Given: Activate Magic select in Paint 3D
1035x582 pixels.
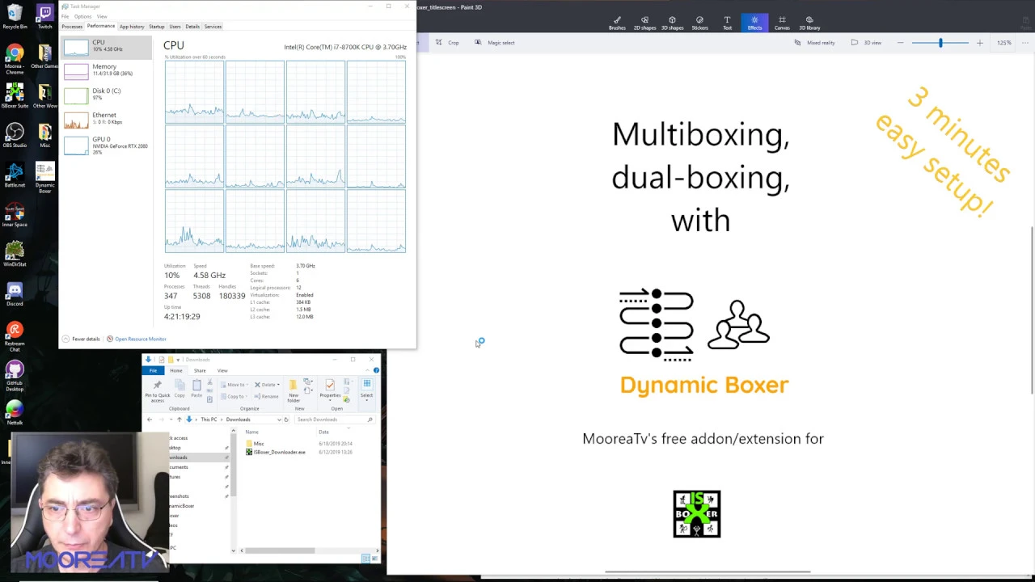Looking at the screenshot, I should pyautogui.click(x=495, y=43).
